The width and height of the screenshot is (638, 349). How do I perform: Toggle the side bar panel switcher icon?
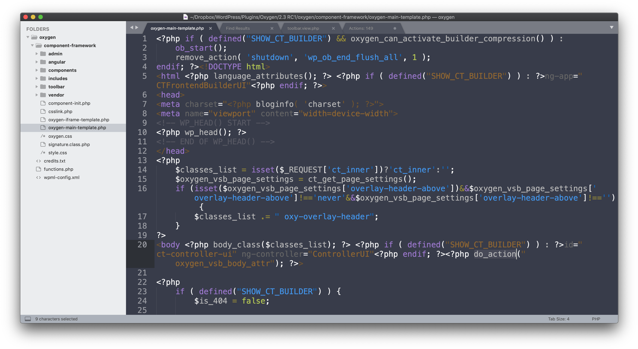[x=28, y=319]
